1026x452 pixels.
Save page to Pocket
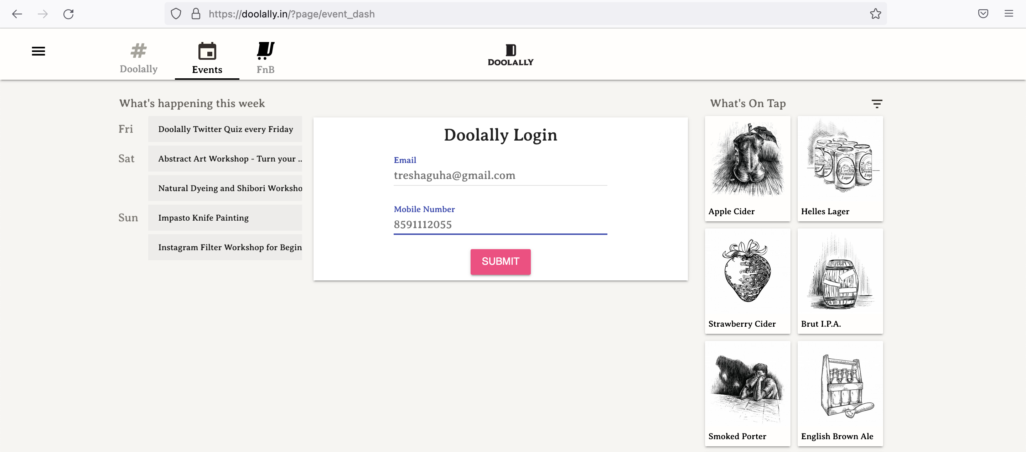coord(983,14)
